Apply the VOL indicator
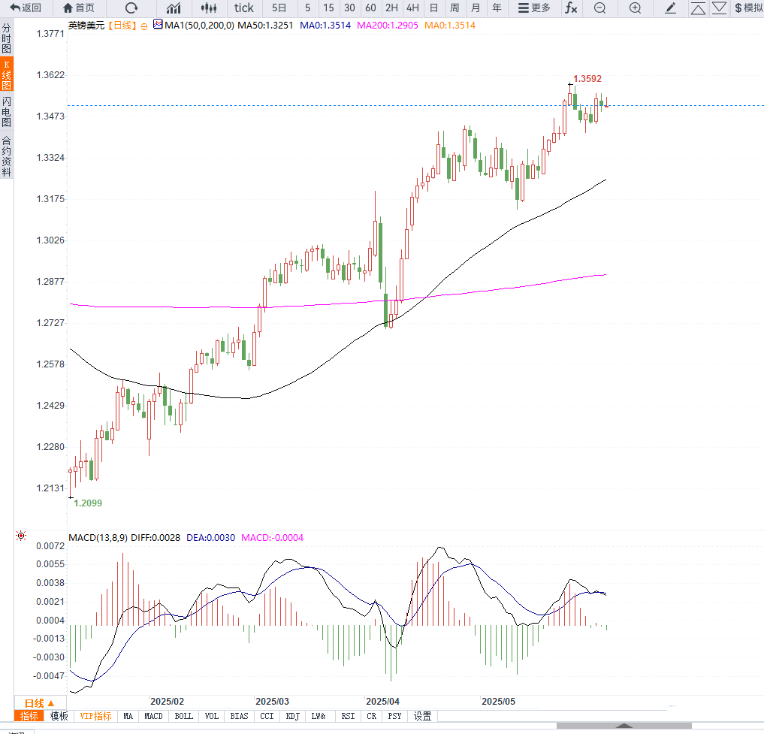This screenshot has height=734, width=764. (x=211, y=716)
